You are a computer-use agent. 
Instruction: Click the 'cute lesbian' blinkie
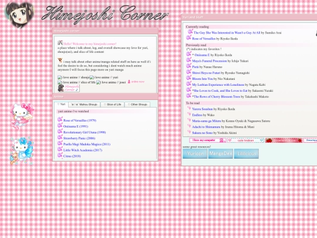point(245,140)
